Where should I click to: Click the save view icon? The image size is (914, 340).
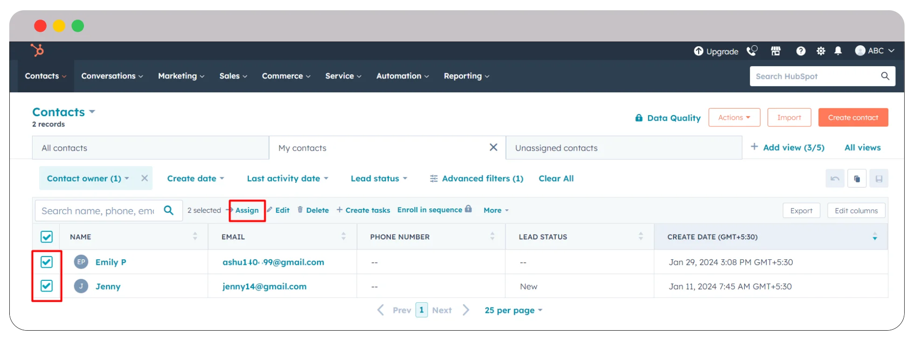pos(879,179)
